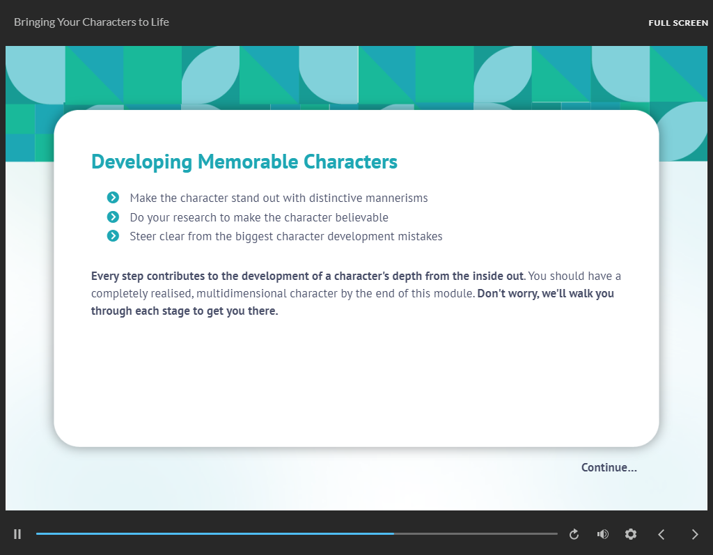Click the bold 'Every step contributes' sentence
713x555 pixels.
306,276
